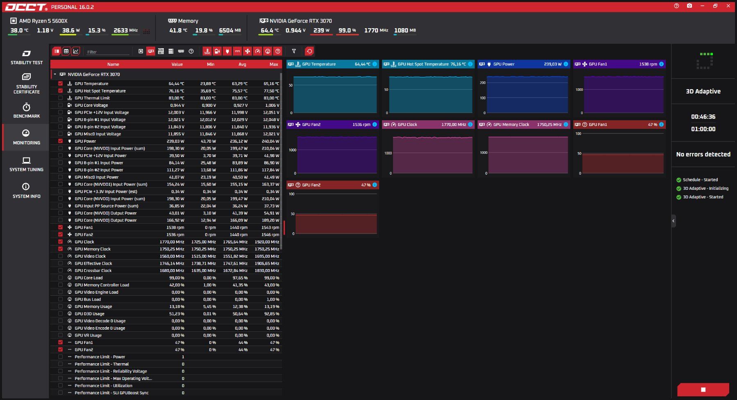Switch to table-only view mode
Viewport: 737px width, 400px height.
click(x=66, y=51)
